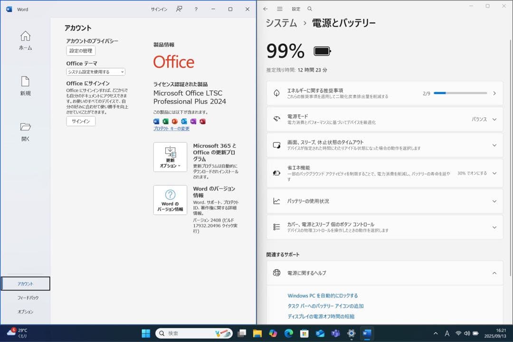
Task: Open Wi-Fi network tray icon
Action: pyautogui.click(x=458, y=333)
